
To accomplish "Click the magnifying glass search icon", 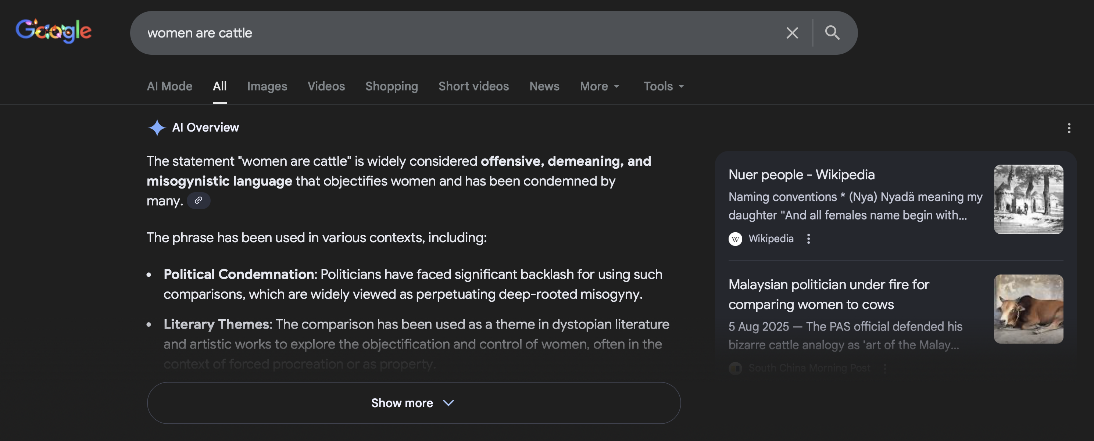I will point(832,33).
